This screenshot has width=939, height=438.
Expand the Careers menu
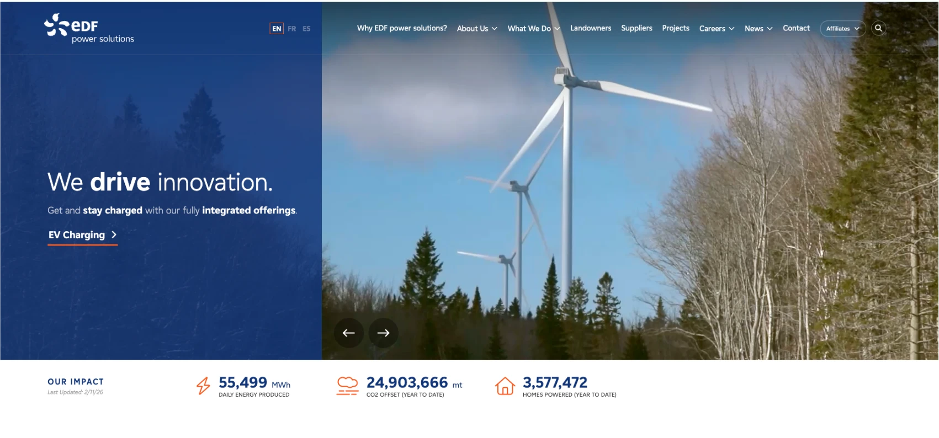coord(717,29)
